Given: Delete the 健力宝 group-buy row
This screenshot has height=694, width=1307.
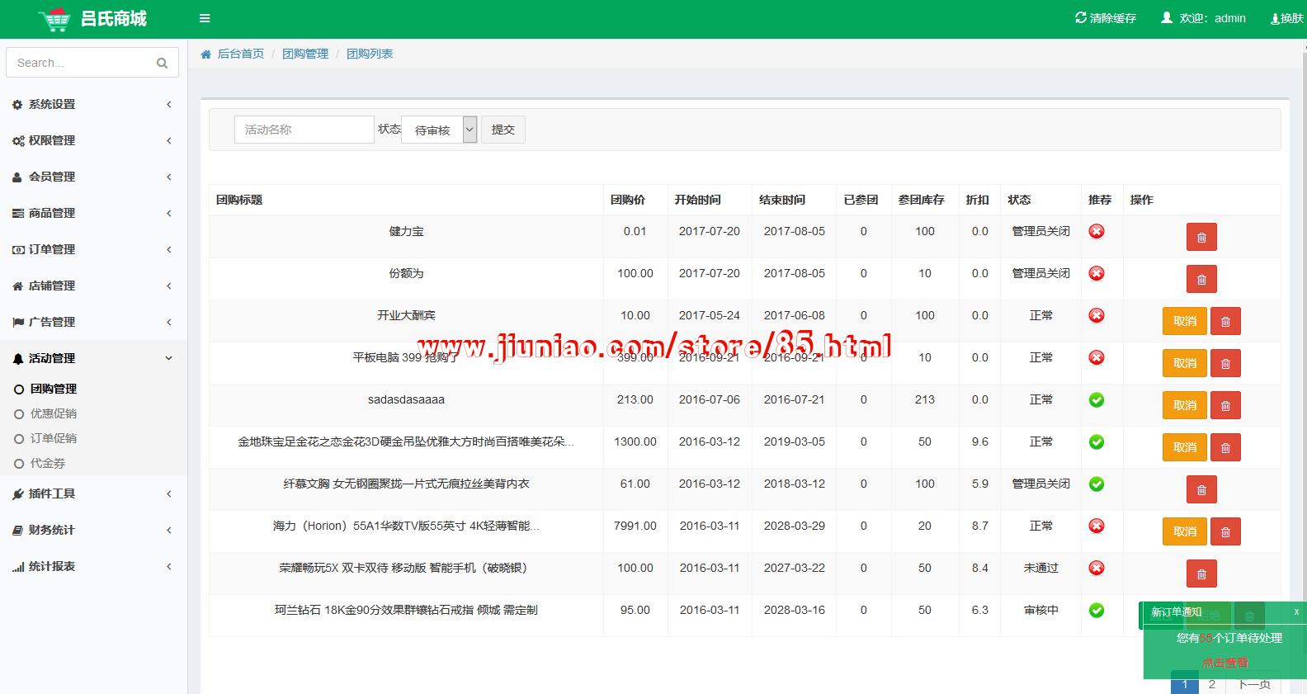Looking at the screenshot, I should [x=1201, y=238].
